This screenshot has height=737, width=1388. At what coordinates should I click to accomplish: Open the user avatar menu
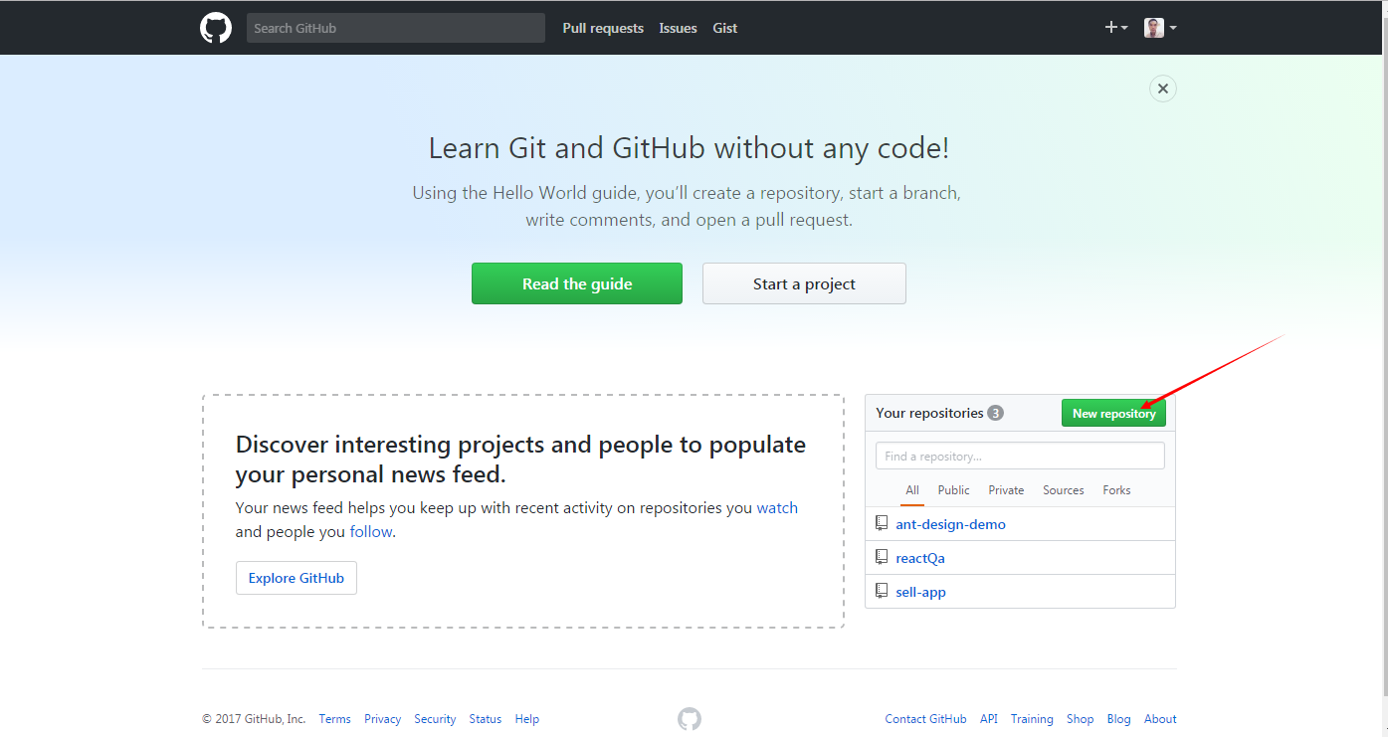point(1160,28)
